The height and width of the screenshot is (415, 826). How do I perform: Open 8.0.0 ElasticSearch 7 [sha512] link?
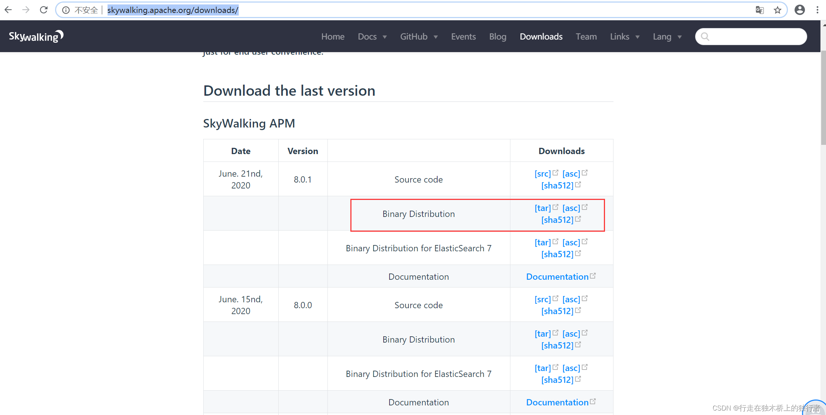pyautogui.click(x=557, y=380)
